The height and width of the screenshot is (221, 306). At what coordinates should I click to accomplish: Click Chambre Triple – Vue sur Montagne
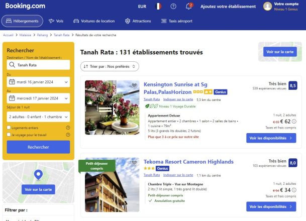[x=175, y=184]
